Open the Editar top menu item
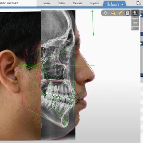The image size is (143, 143). point(61,3)
